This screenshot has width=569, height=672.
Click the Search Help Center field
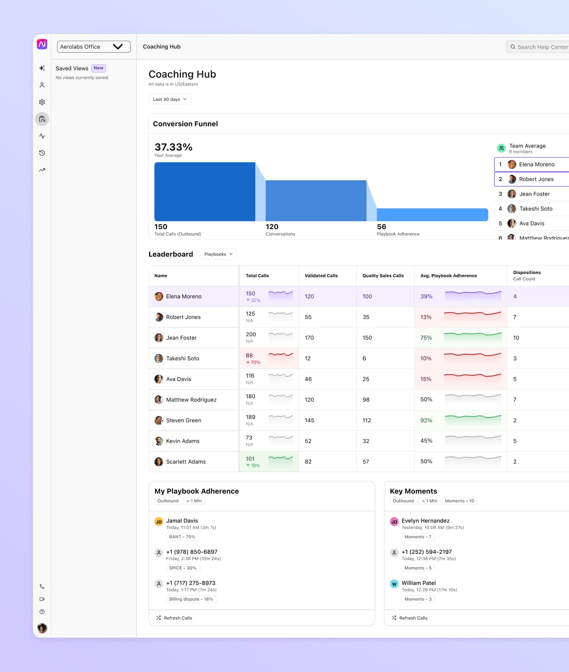[x=539, y=47]
